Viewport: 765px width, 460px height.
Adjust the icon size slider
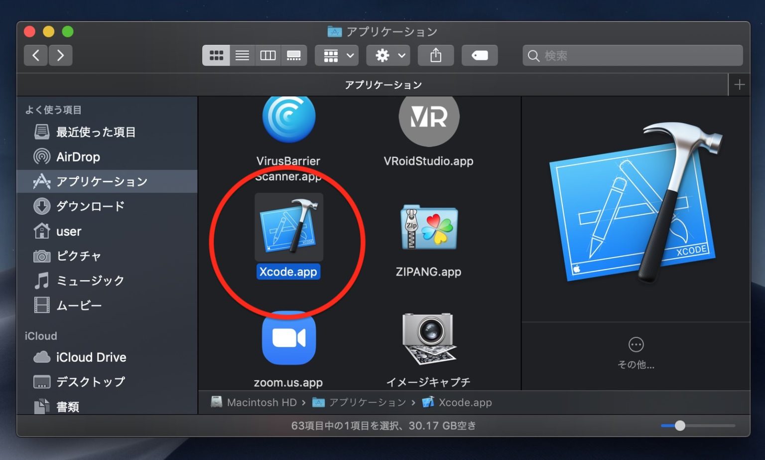point(680,426)
